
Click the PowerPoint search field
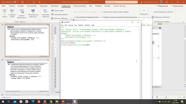click(x=121, y=2)
